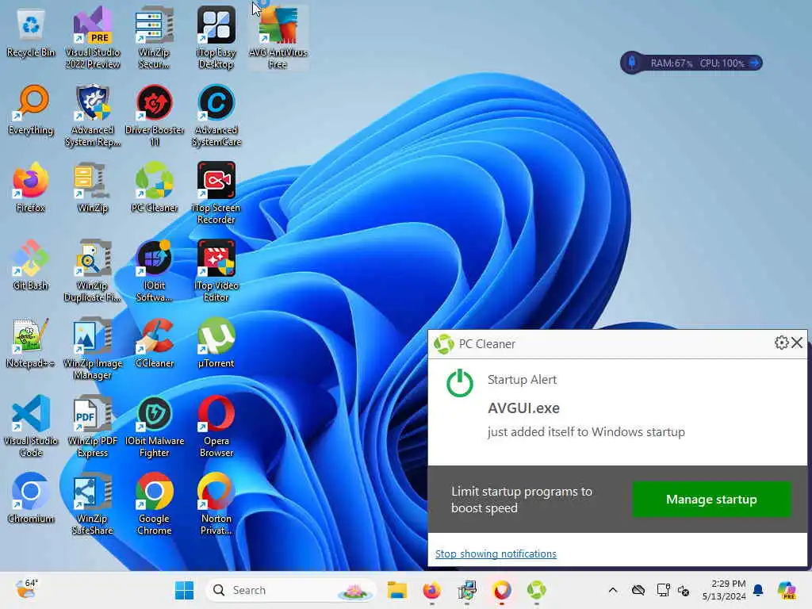Open iTop Screen Recorder icon
Image resolution: width=812 pixels, height=609 pixels.
click(216, 193)
